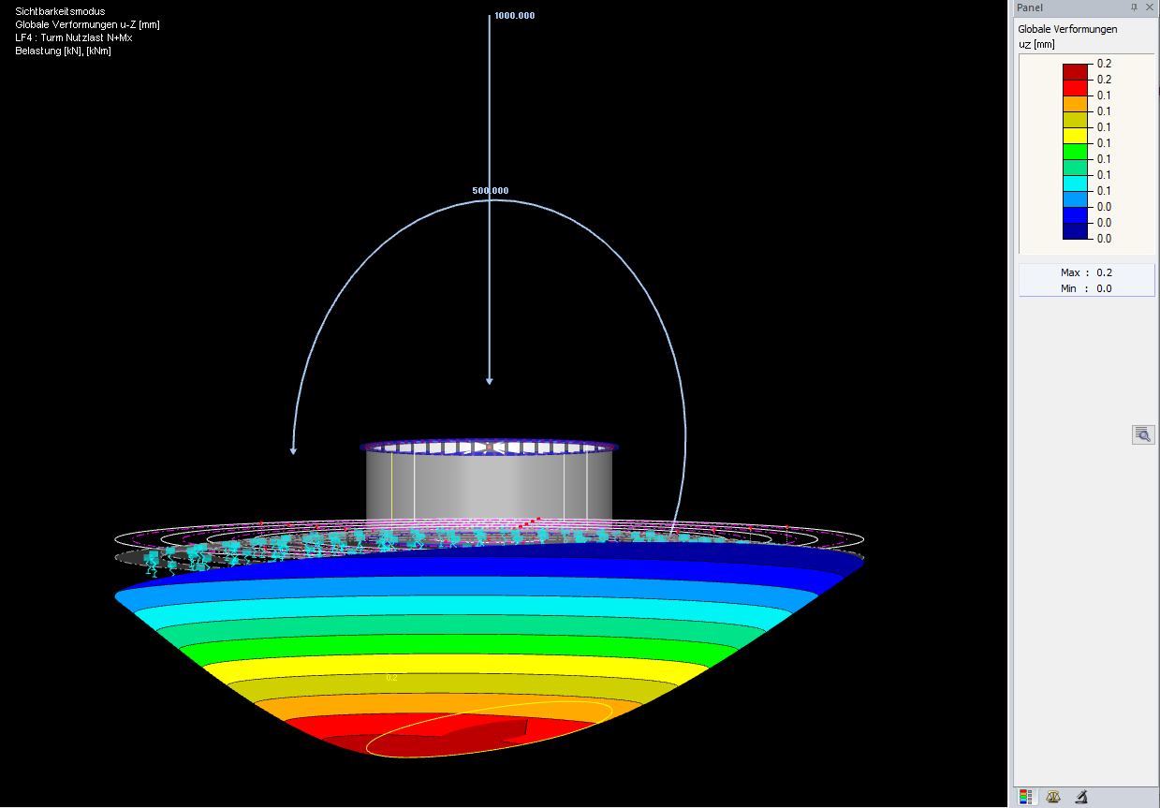
Task: Click the Min value row
Action: 1086,288
